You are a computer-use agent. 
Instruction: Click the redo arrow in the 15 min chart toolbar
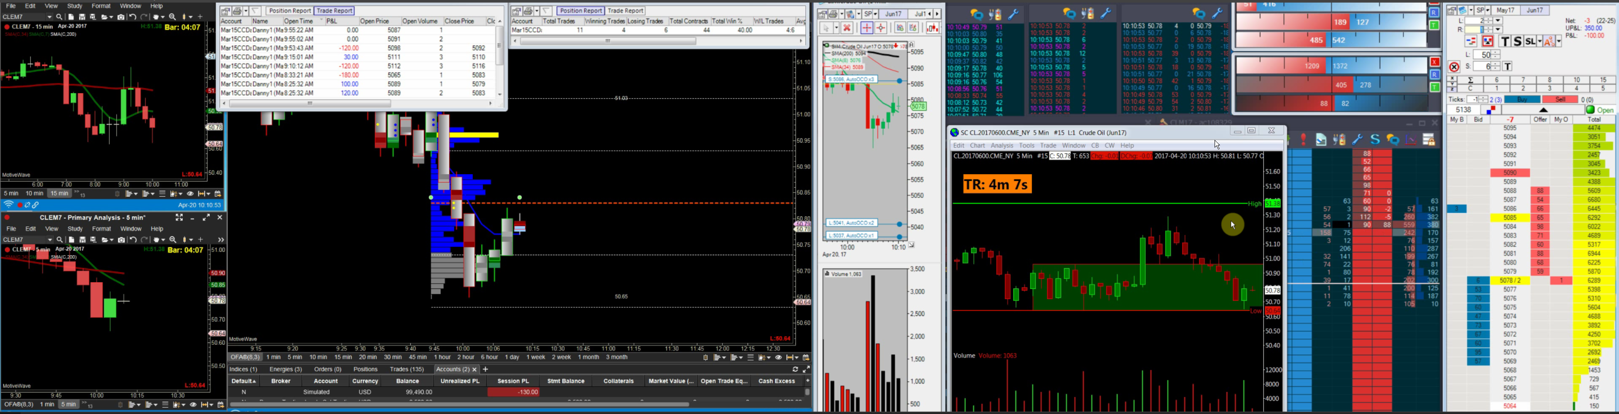point(144,17)
